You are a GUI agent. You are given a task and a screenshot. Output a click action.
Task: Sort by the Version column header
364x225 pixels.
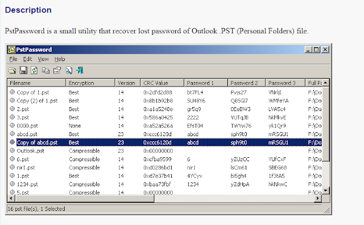[x=128, y=83]
